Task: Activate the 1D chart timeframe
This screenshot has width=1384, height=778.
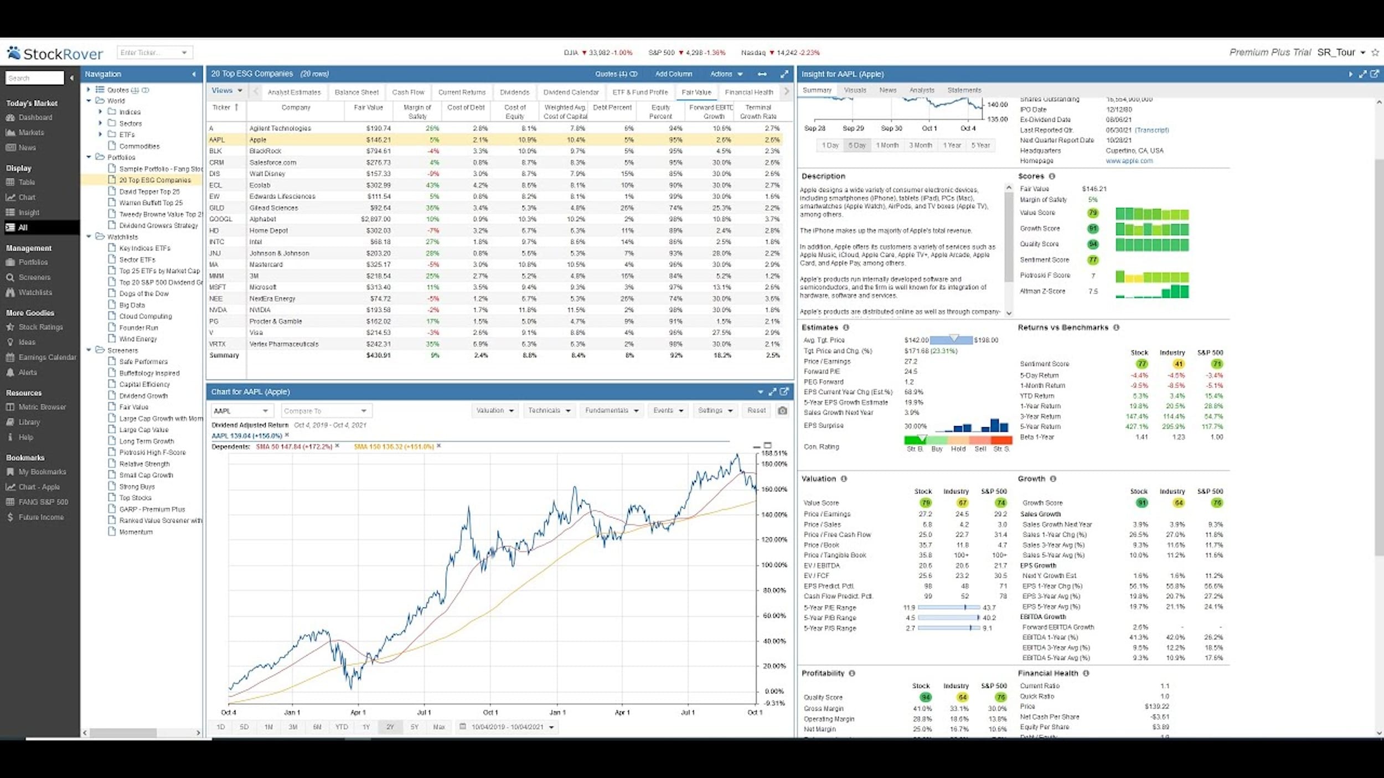Action: click(x=220, y=727)
